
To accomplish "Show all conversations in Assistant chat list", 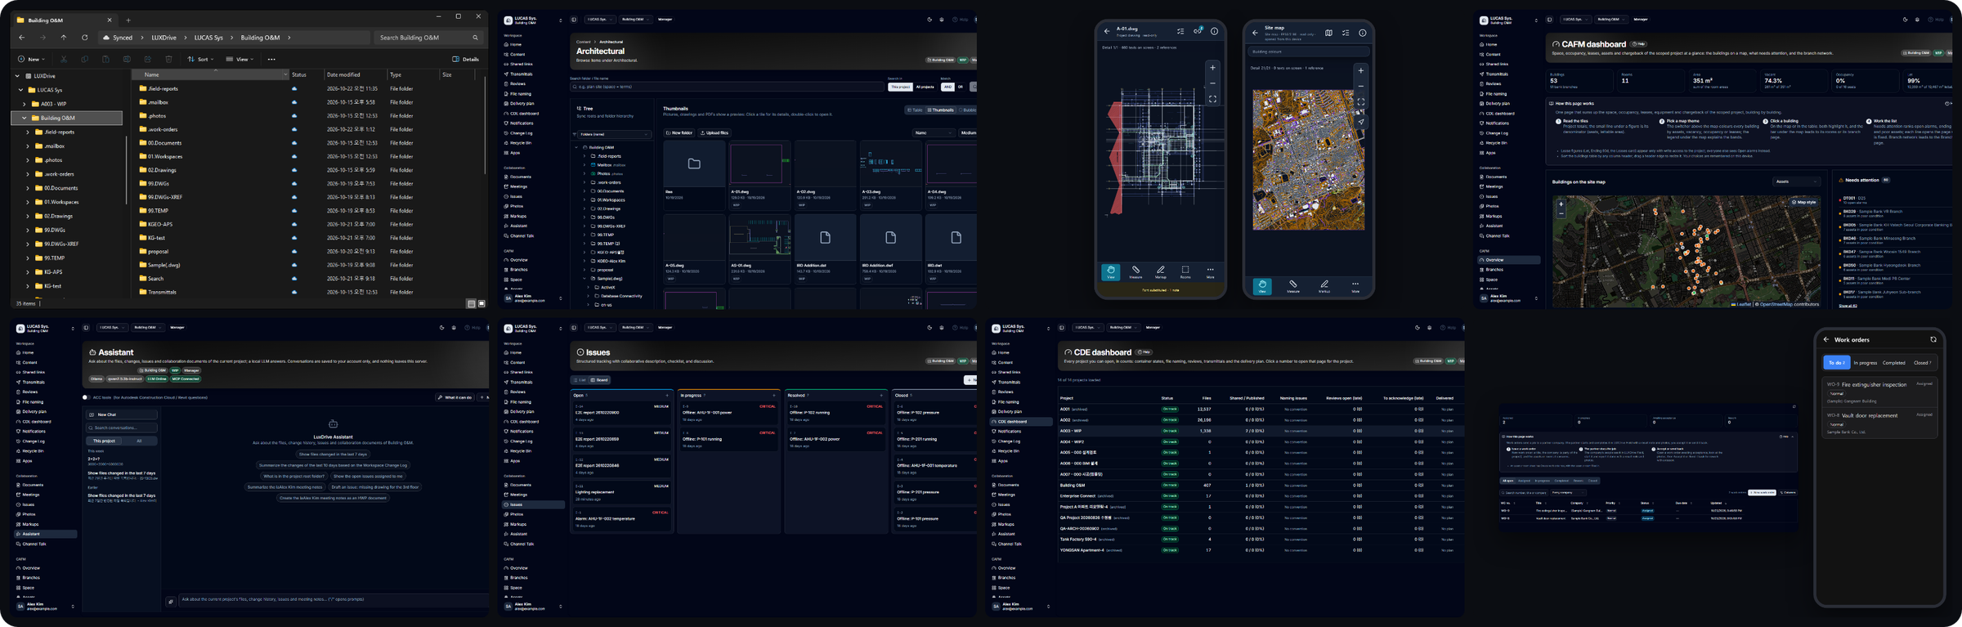I will coord(139,441).
